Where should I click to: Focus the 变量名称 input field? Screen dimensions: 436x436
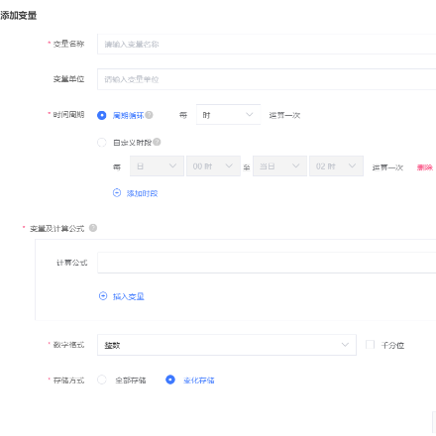(267, 44)
